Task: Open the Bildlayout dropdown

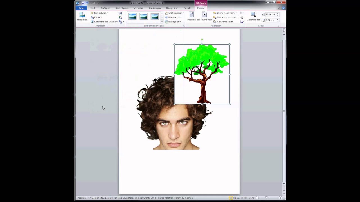Action: click(172, 22)
